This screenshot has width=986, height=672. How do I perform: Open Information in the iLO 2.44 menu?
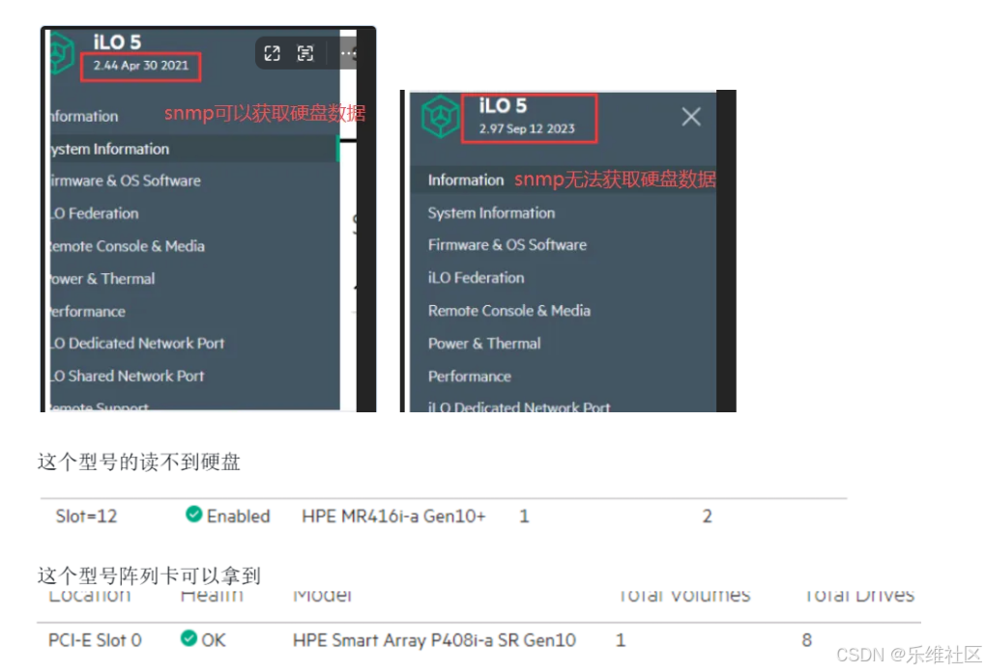(x=85, y=116)
